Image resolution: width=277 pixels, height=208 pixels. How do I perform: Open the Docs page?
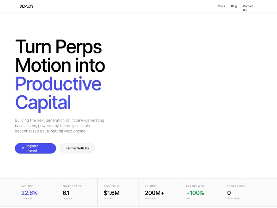coord(222,6)
